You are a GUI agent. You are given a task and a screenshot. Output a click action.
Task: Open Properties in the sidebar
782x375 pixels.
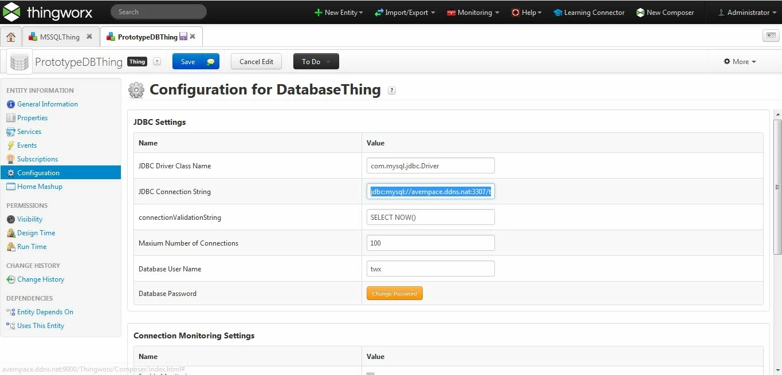[x=32, y=118]
